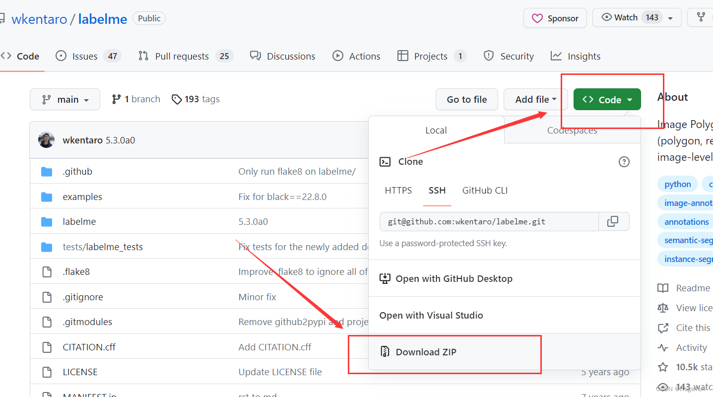Expand the Add file dropdown
The height and width of the screenshot is (397, 713).
[x=535, y=99]
